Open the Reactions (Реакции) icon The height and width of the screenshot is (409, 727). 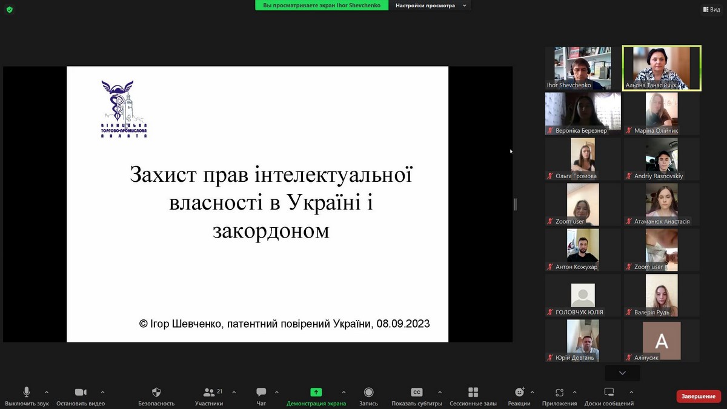tap(519, 393)
